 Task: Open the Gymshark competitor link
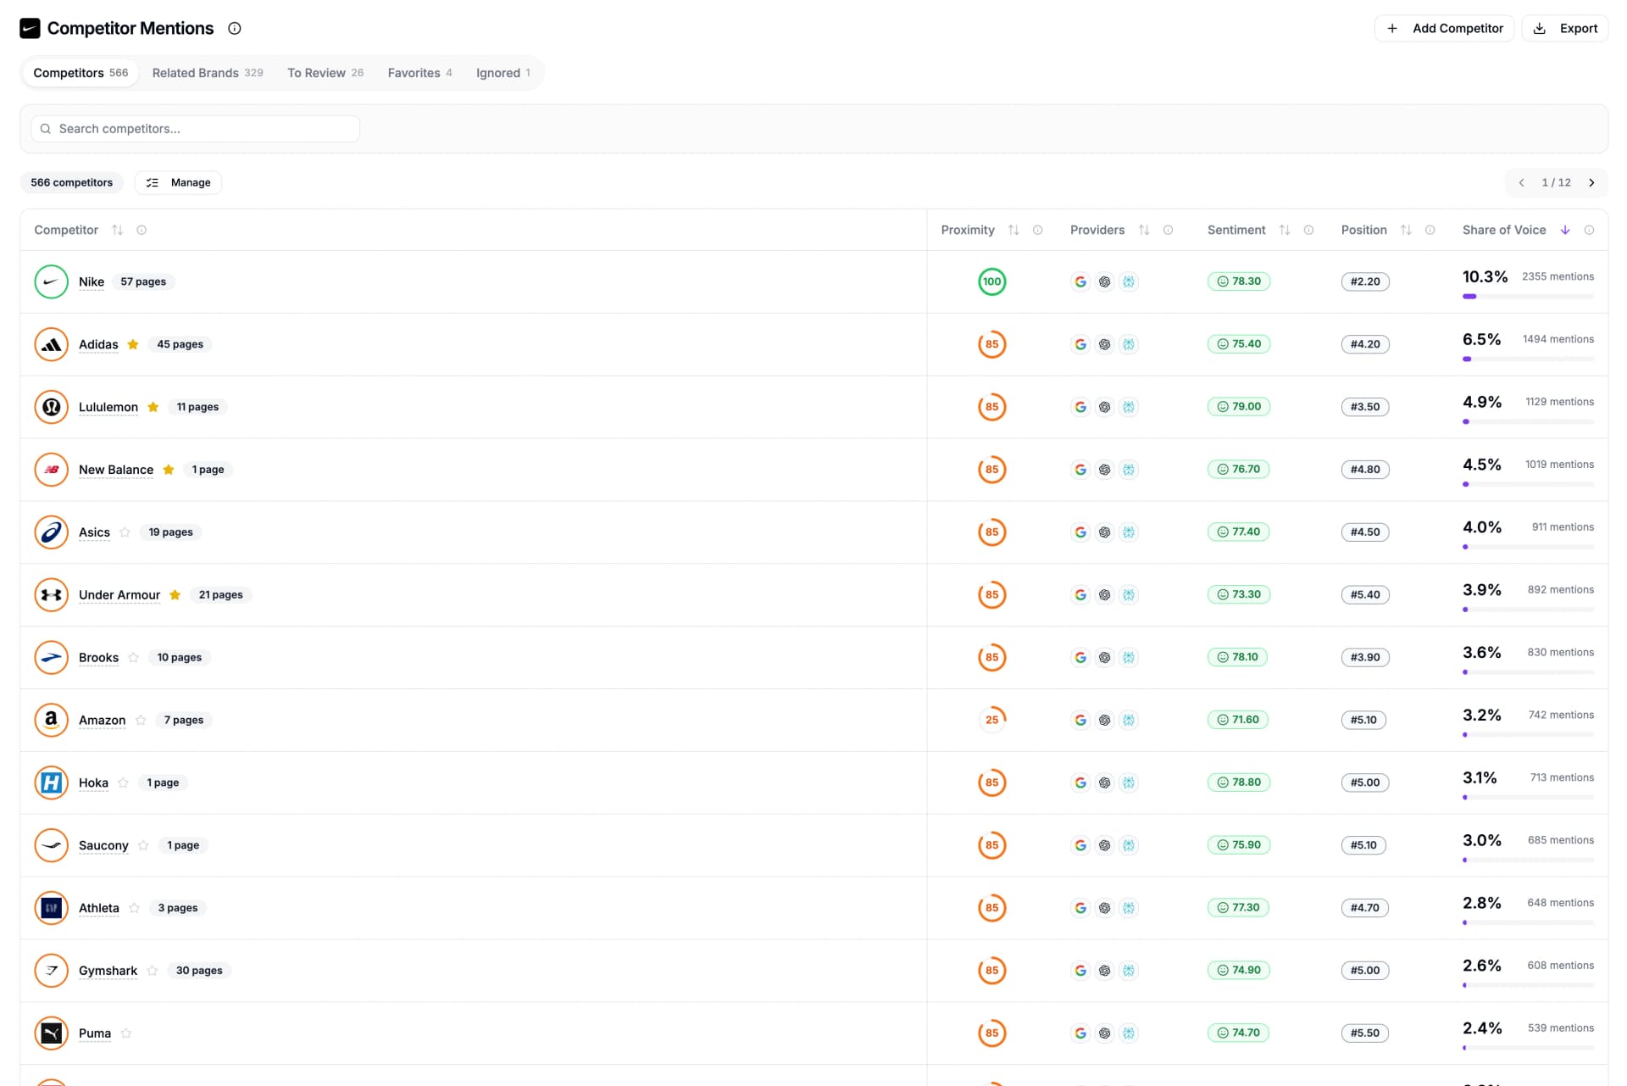[x=108, y=971]
